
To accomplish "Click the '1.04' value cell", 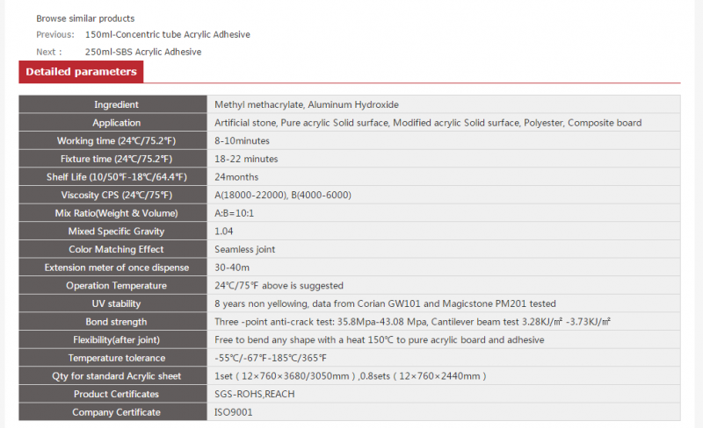I will pos(444,231).
